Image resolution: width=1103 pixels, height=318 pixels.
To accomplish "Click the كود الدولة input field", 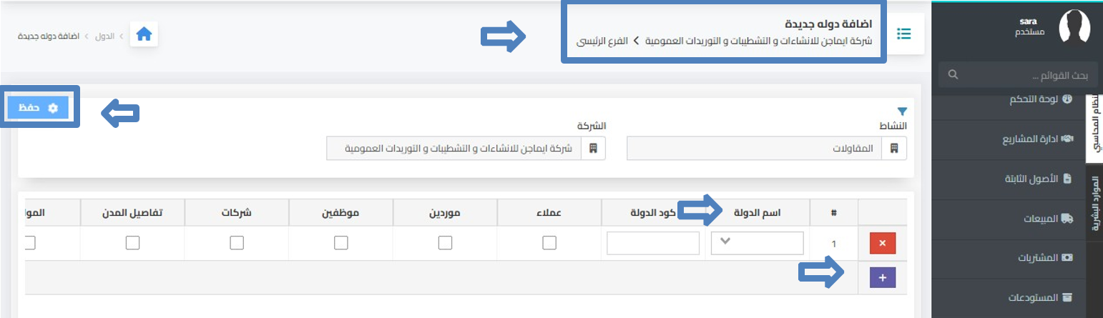I will point(653,243).
